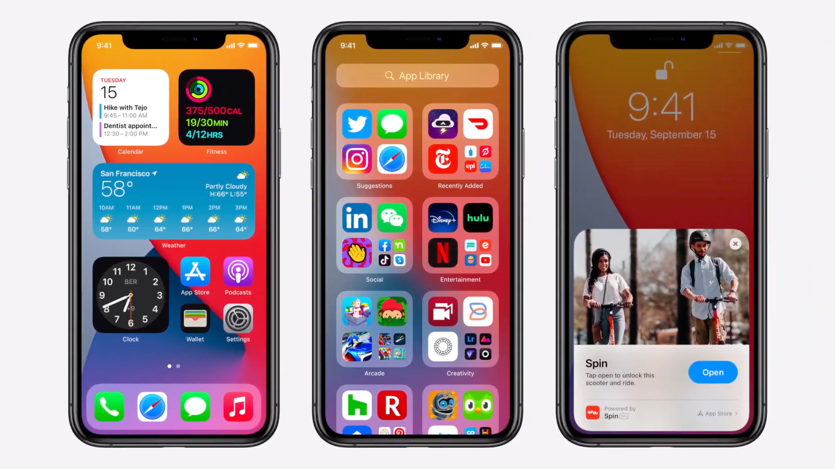The image size is (835, 469).
Task: Launch Disney+ app
Action: 442,219
